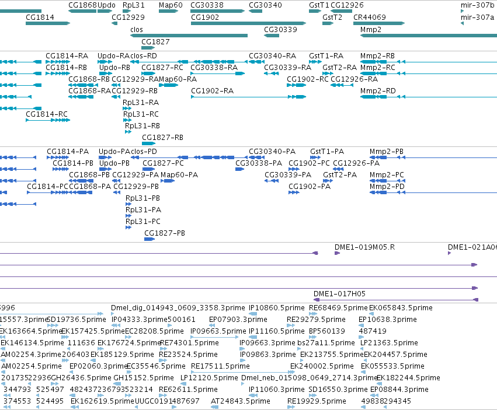Screen dimensions: 497x410
Task: Select the Map60-PA protein label
Action: (x=179, y=175)
